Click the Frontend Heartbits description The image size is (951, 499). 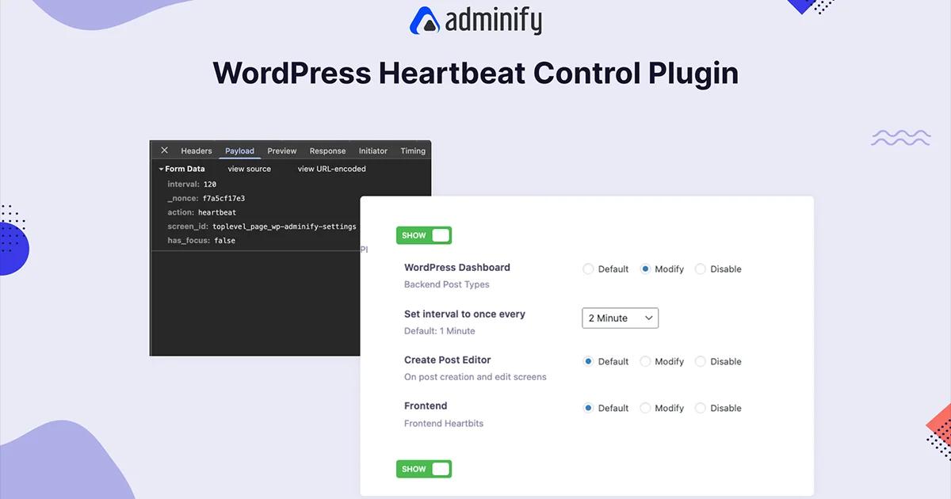pos(444,424)
